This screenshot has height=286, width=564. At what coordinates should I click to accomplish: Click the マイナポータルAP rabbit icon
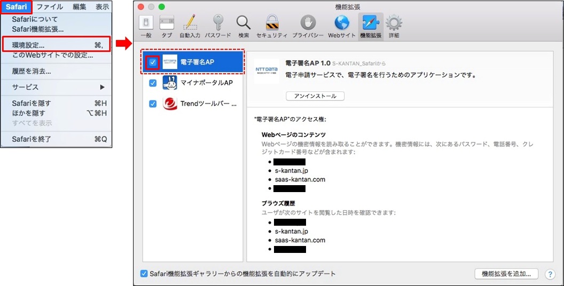coord(170,83)
